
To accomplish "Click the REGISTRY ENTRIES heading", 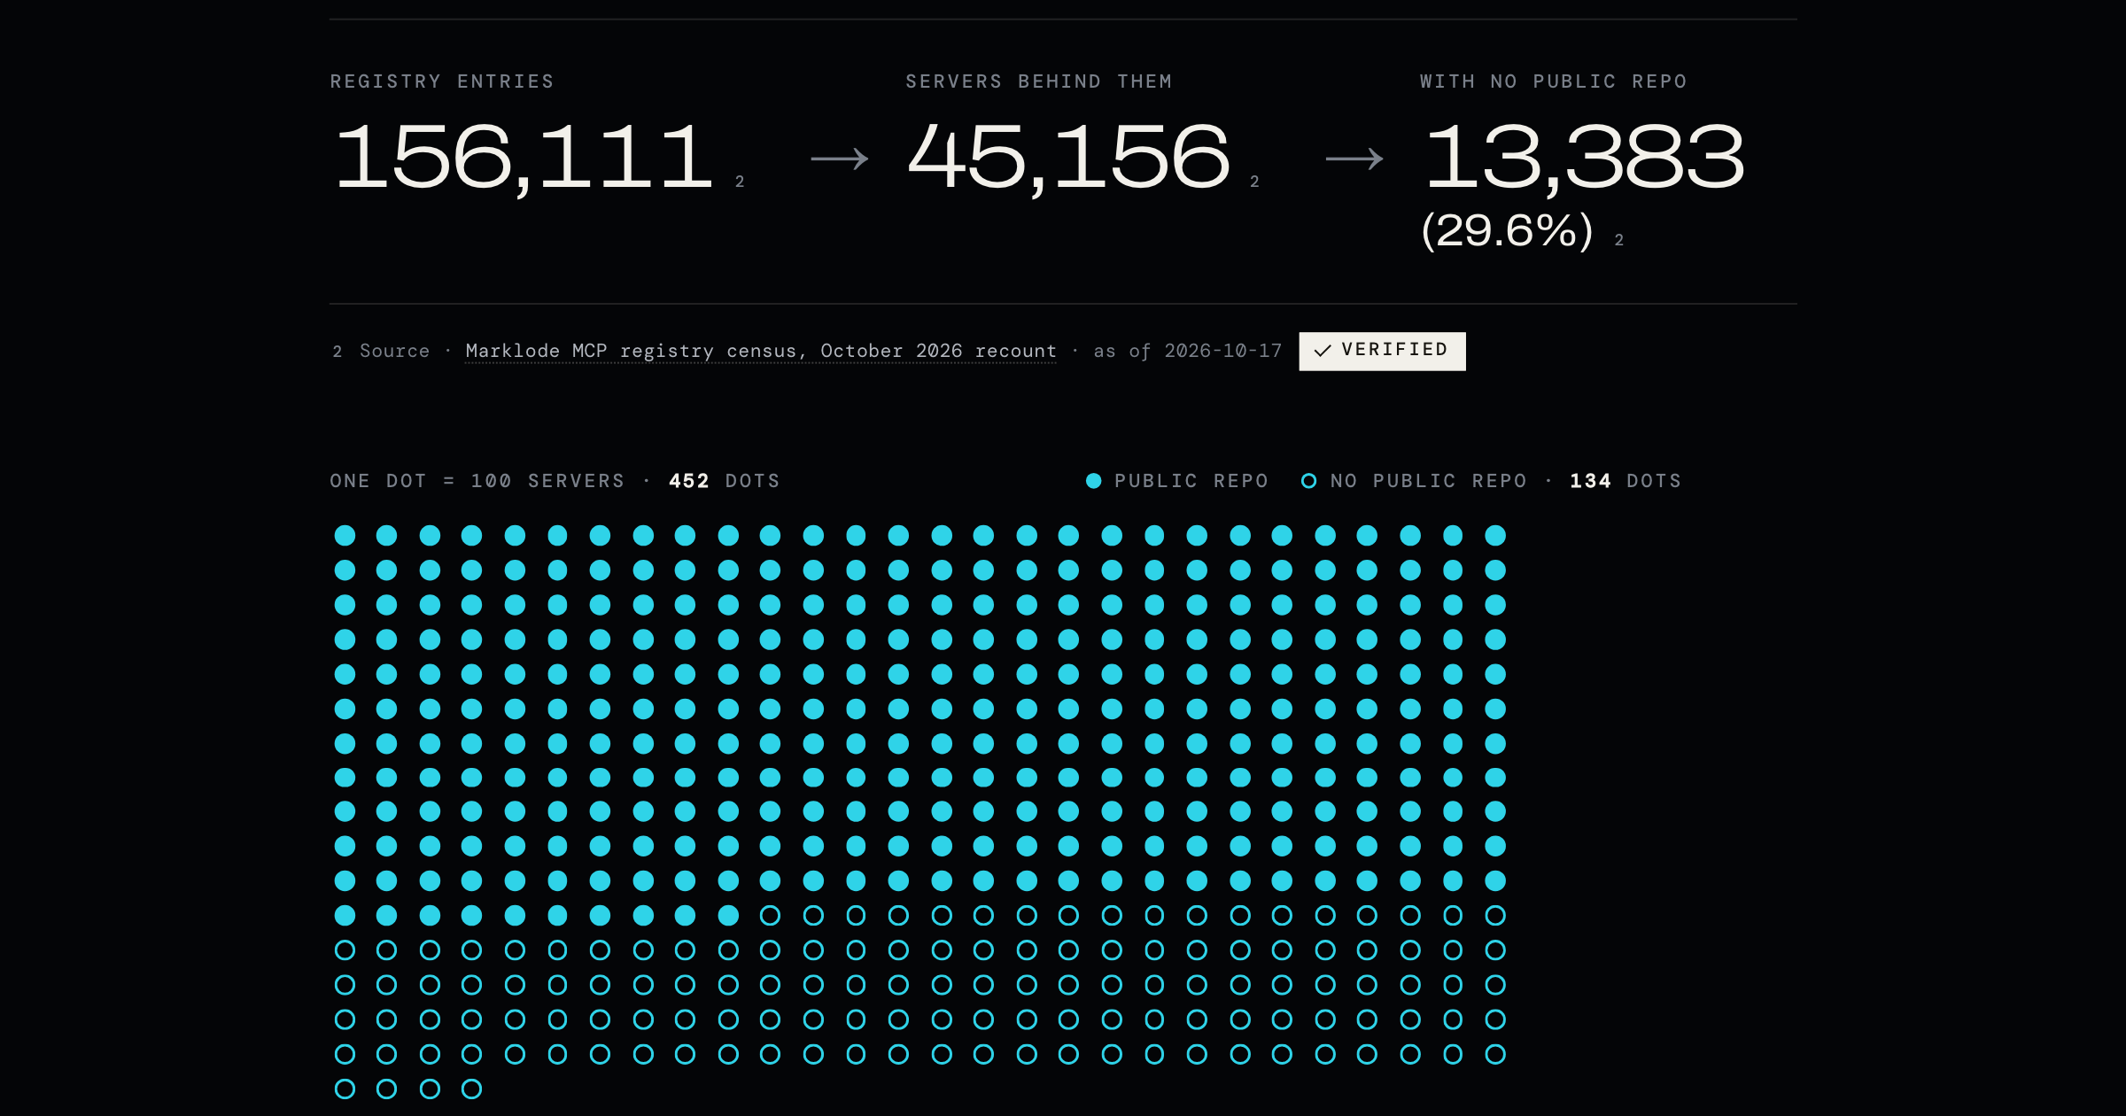I will (x=442, y=81).
